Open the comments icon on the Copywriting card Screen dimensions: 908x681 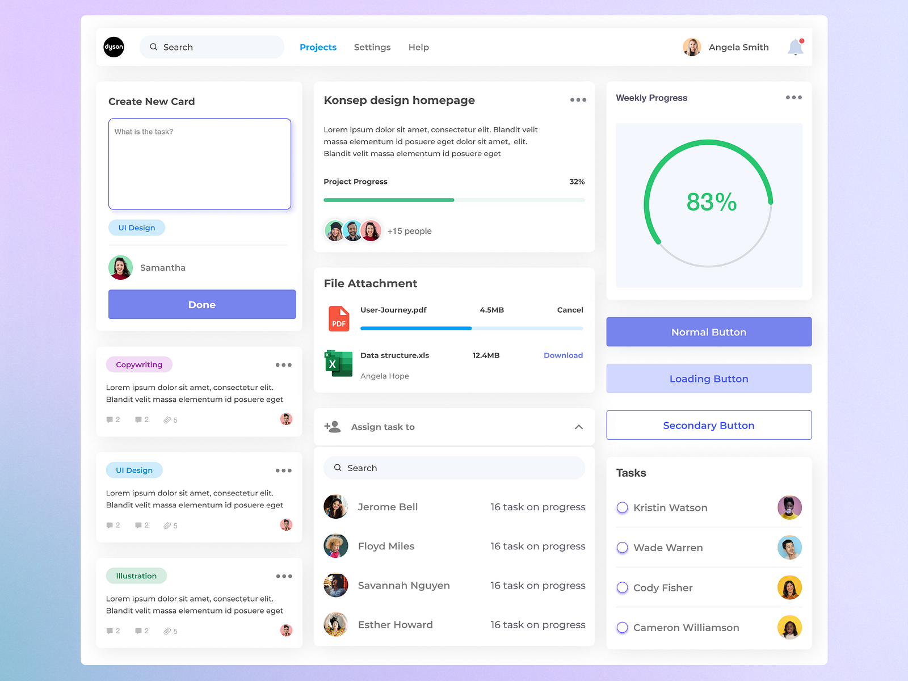110,419
